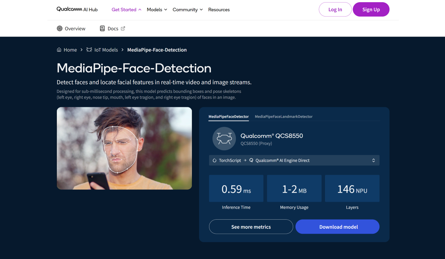This screenshot has width=445, height=259.
Task: Click the Log In button
Action: tap(335, 9)
